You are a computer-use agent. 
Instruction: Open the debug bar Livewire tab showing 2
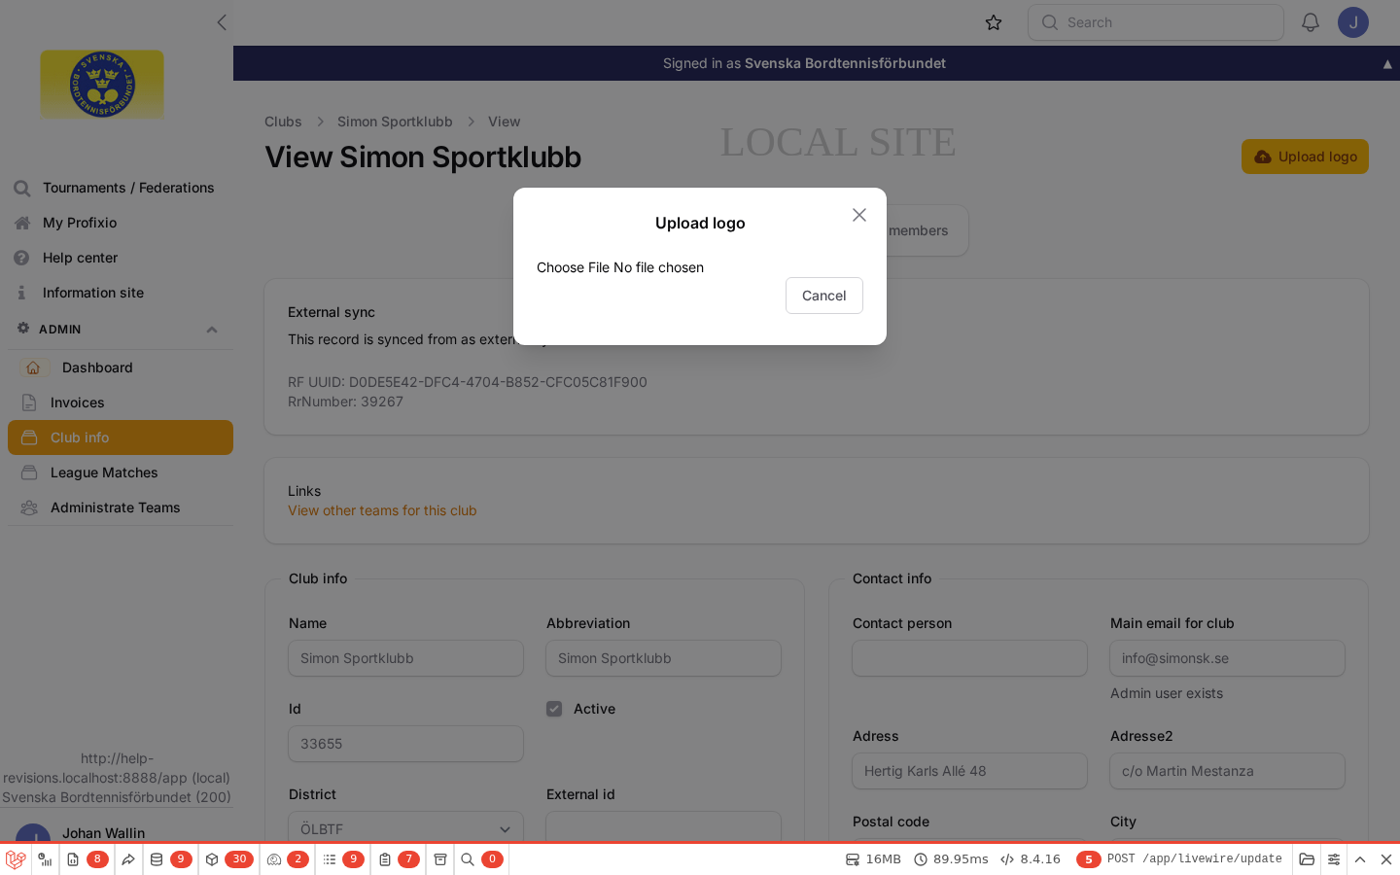(287, 859)
